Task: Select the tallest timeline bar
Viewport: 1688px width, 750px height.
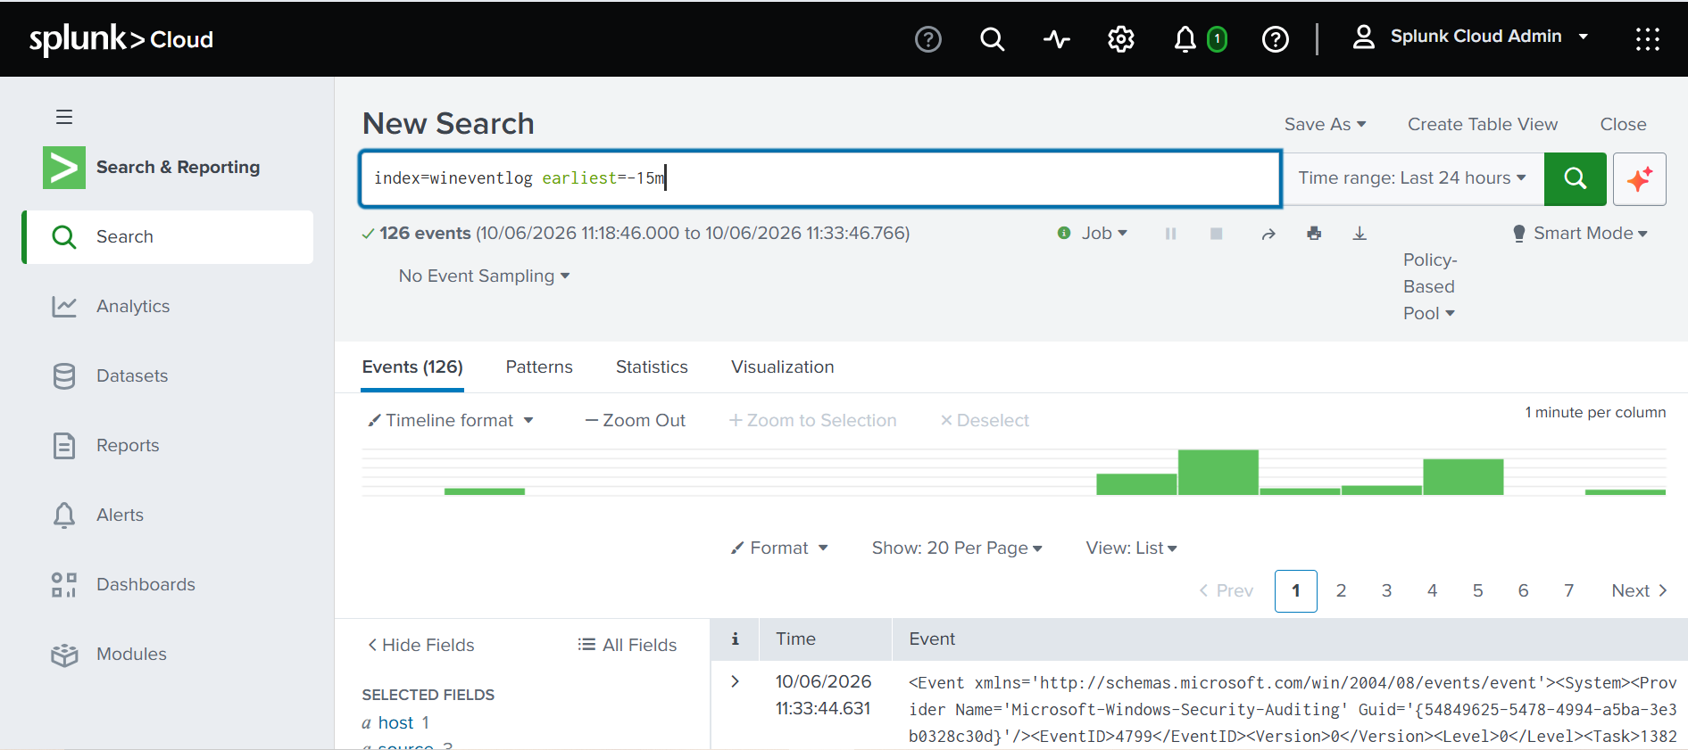Action: [x=1218, y=472]
